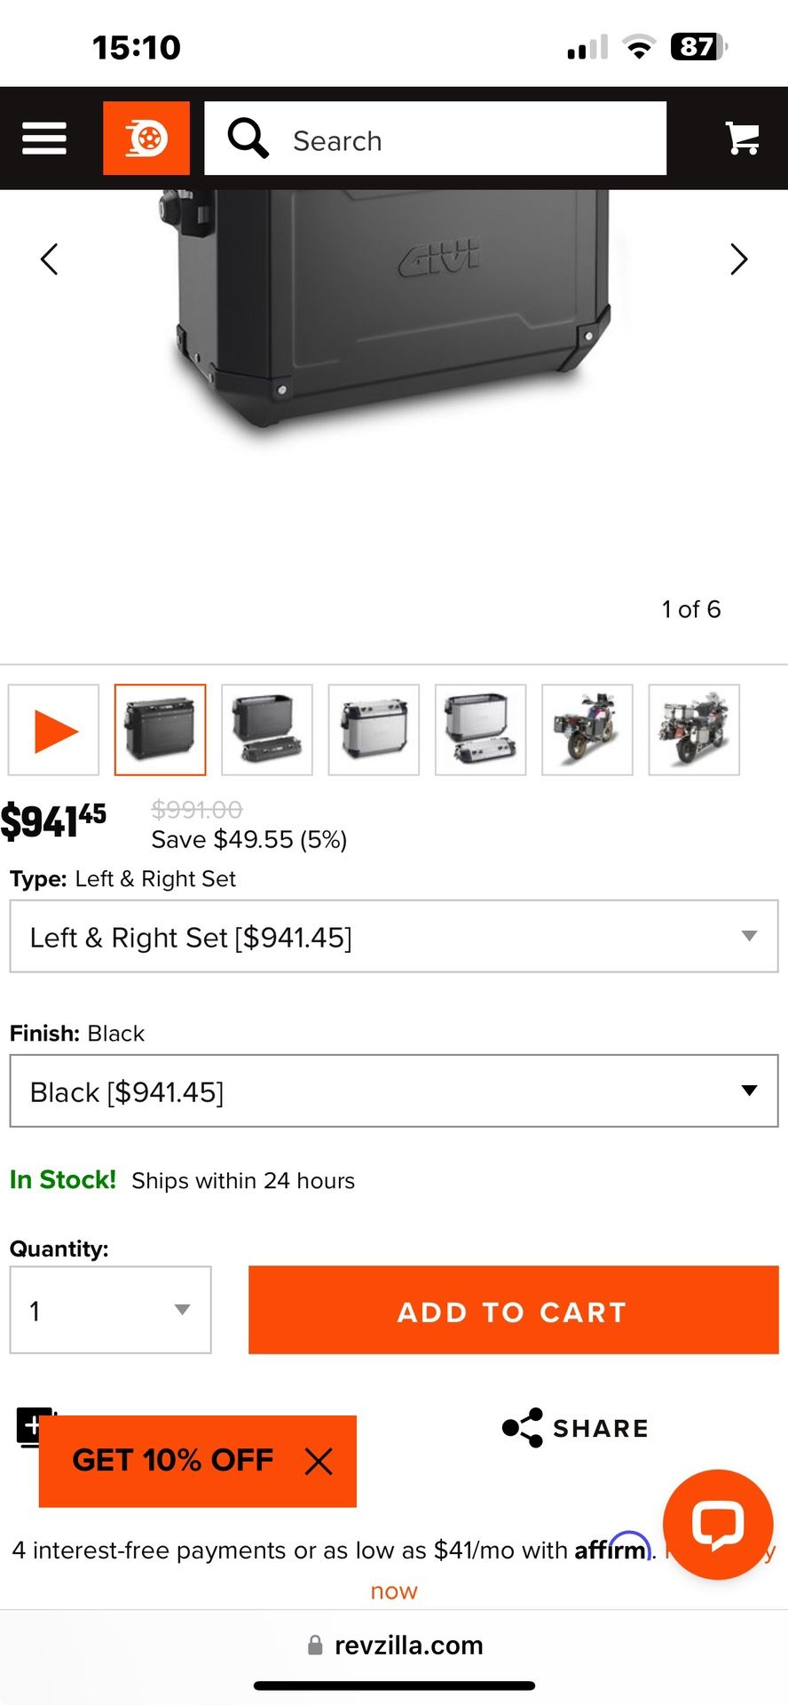Expand the Type dropdown for Left & Right Set
Image resolution: width=788 pixels, height=1705 pixels.
(394, 937)
